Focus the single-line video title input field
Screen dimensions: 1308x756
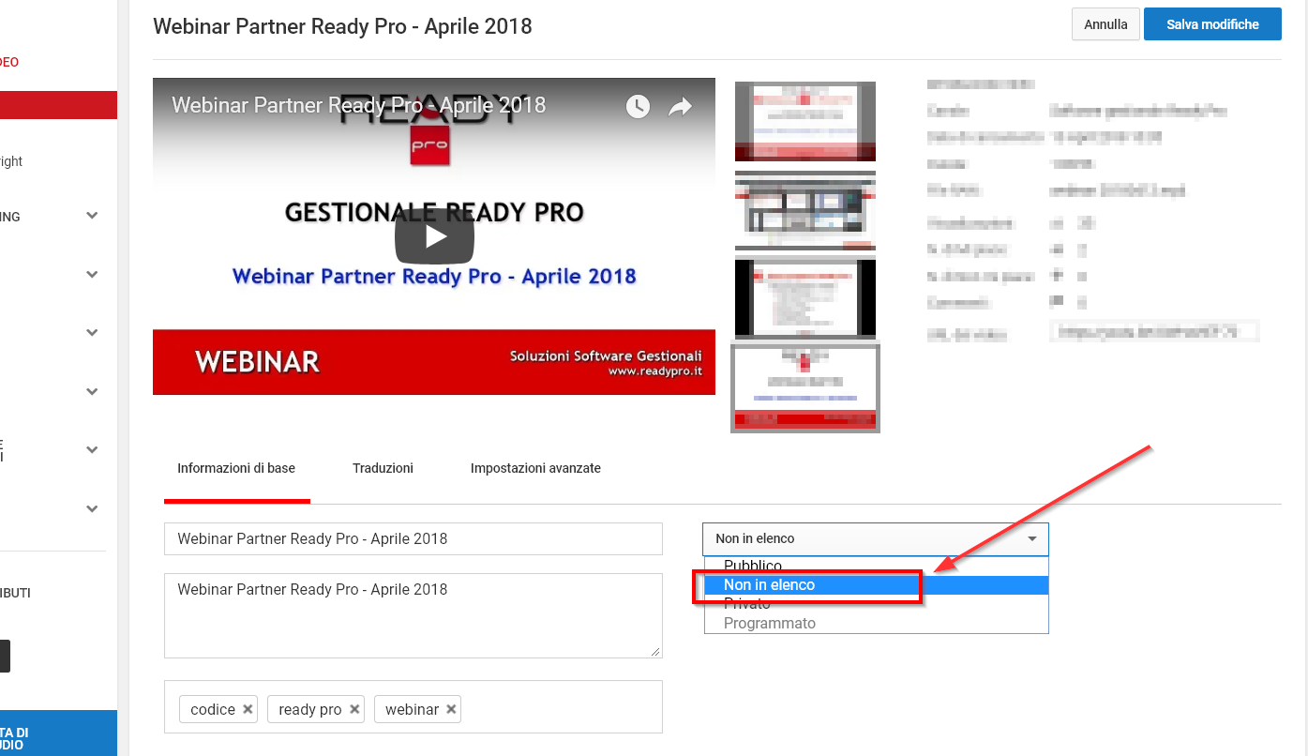413,538
